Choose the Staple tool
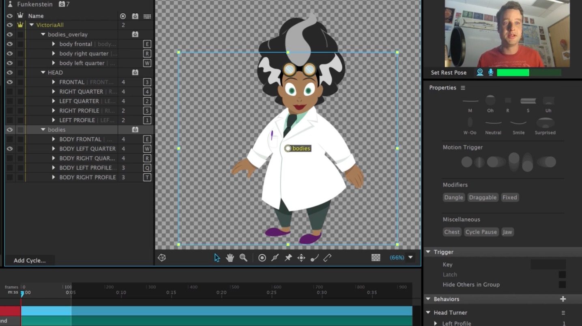 tap(328, 258)
